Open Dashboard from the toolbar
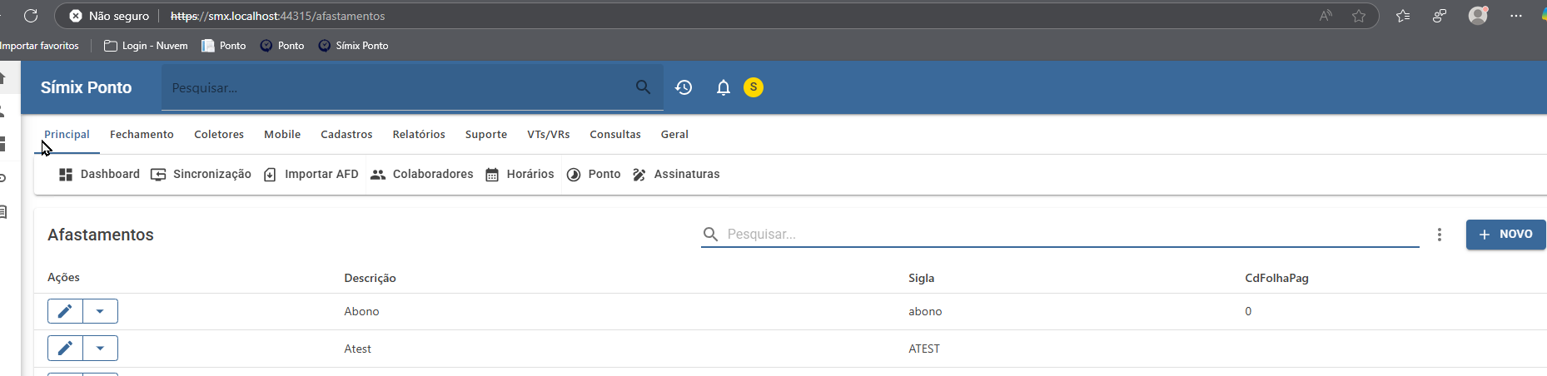Screen dimensions: 1547x376 pos(99,175)
